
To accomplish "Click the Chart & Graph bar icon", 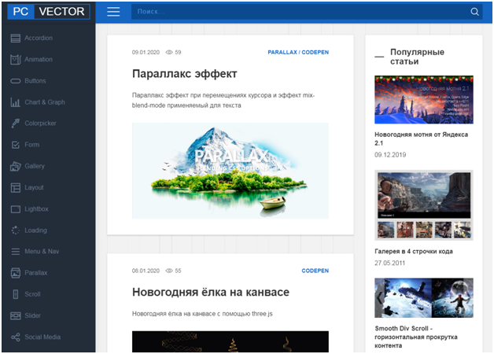I will coord(15,102).
